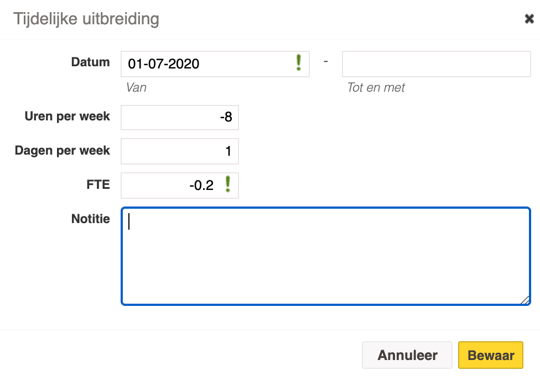Select the Dagen per week input field
This screenshot has width=540, height=381.
[x=179, y=151]
